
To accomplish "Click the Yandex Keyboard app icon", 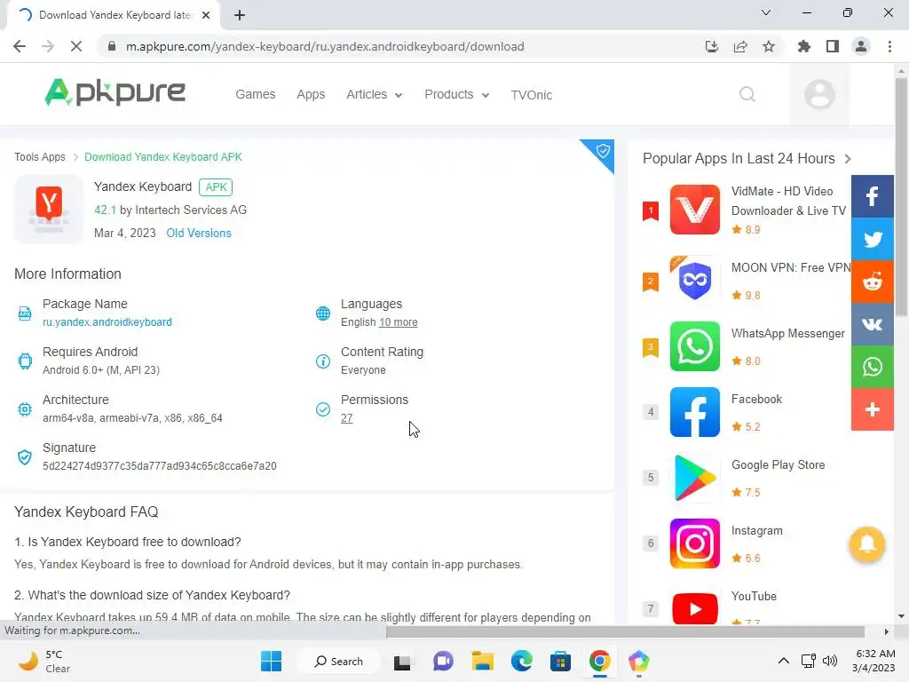I will click(49, 210).
